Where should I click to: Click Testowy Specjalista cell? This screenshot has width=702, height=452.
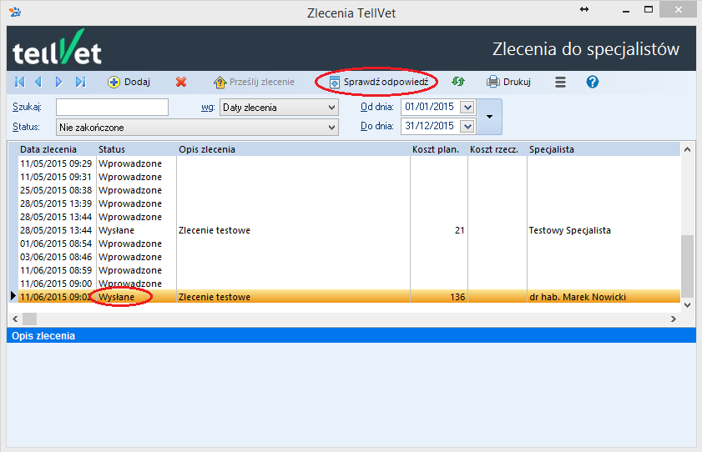(569, 230)
